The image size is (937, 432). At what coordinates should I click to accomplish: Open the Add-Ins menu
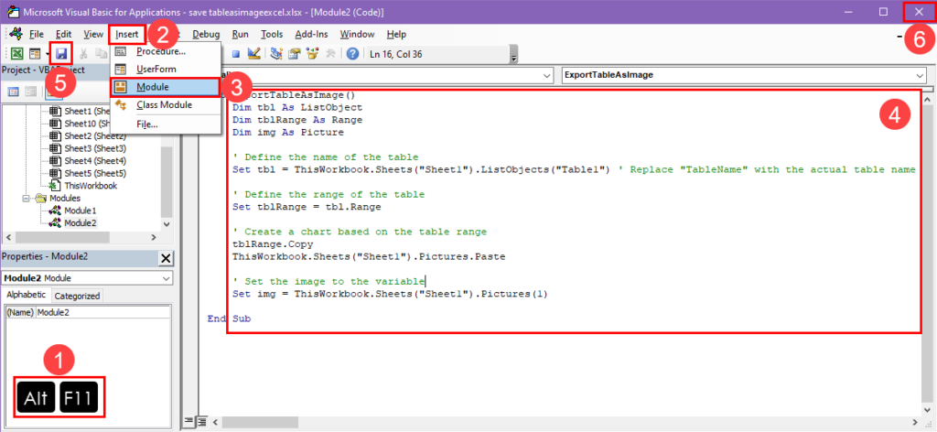311,34
